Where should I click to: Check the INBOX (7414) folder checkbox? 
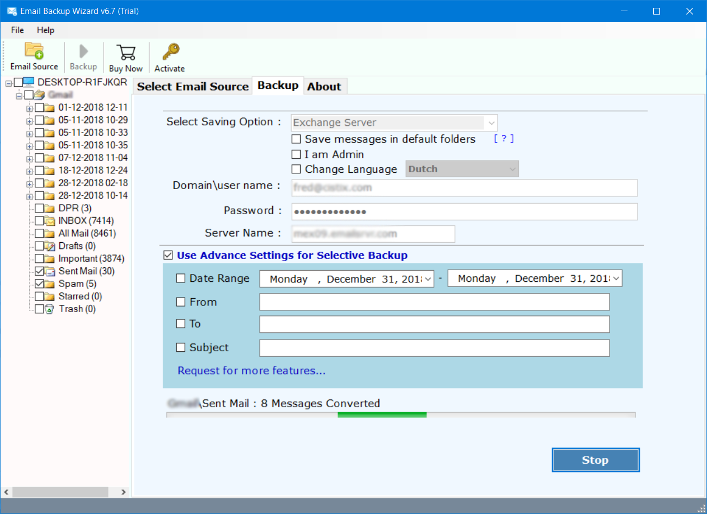(x=39, y=221)
